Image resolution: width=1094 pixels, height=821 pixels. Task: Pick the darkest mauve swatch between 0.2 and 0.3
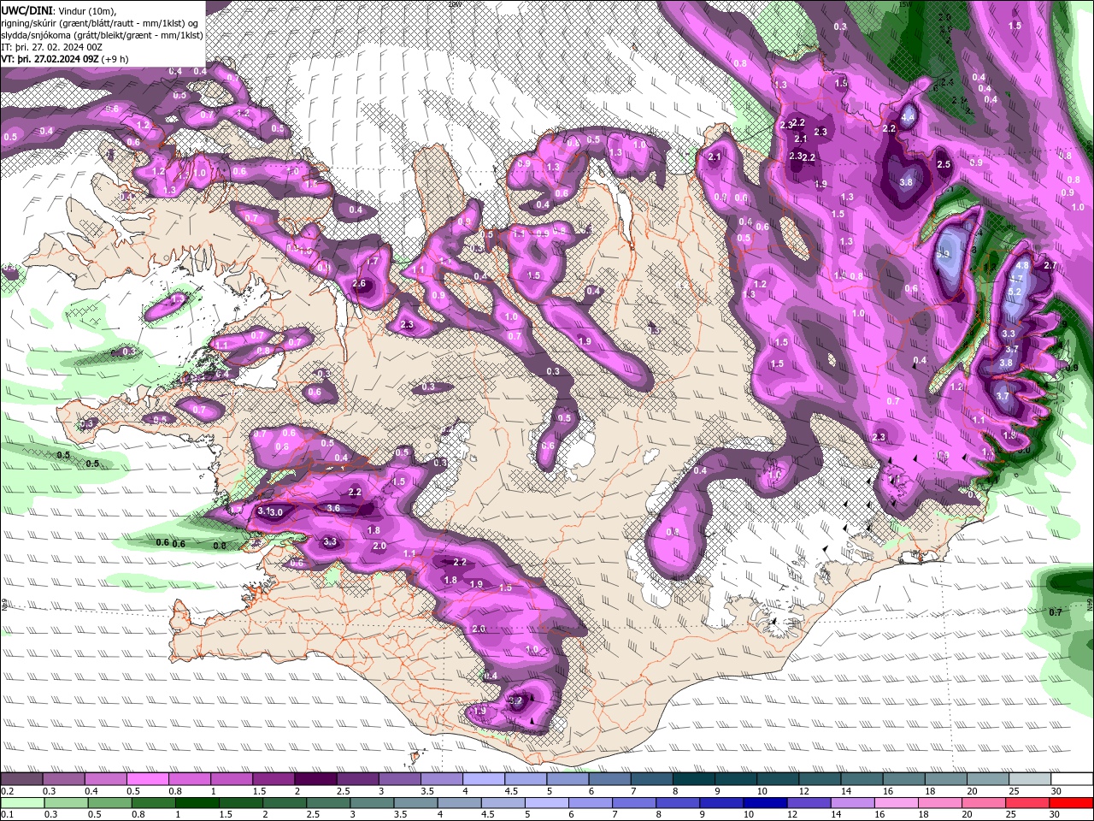[21, 778]
